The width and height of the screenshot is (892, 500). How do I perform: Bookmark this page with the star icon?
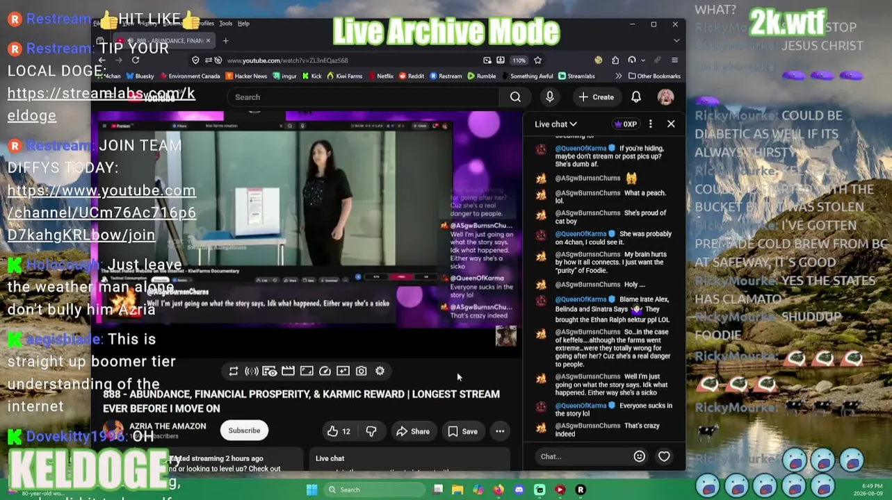coord(537,60)
